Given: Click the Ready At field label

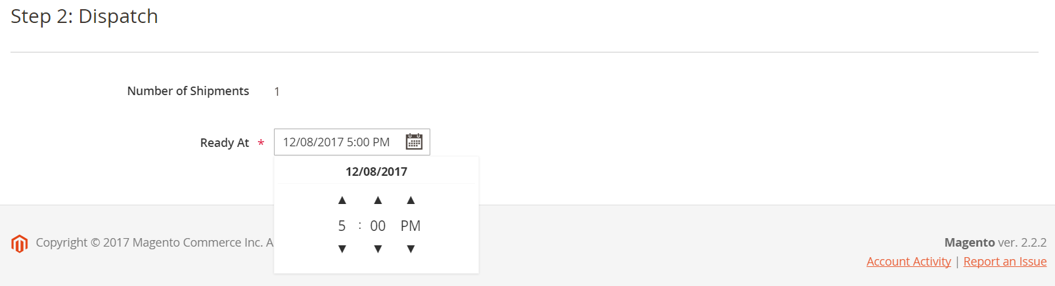Looking at the screenshot, I should coord(225,142).
